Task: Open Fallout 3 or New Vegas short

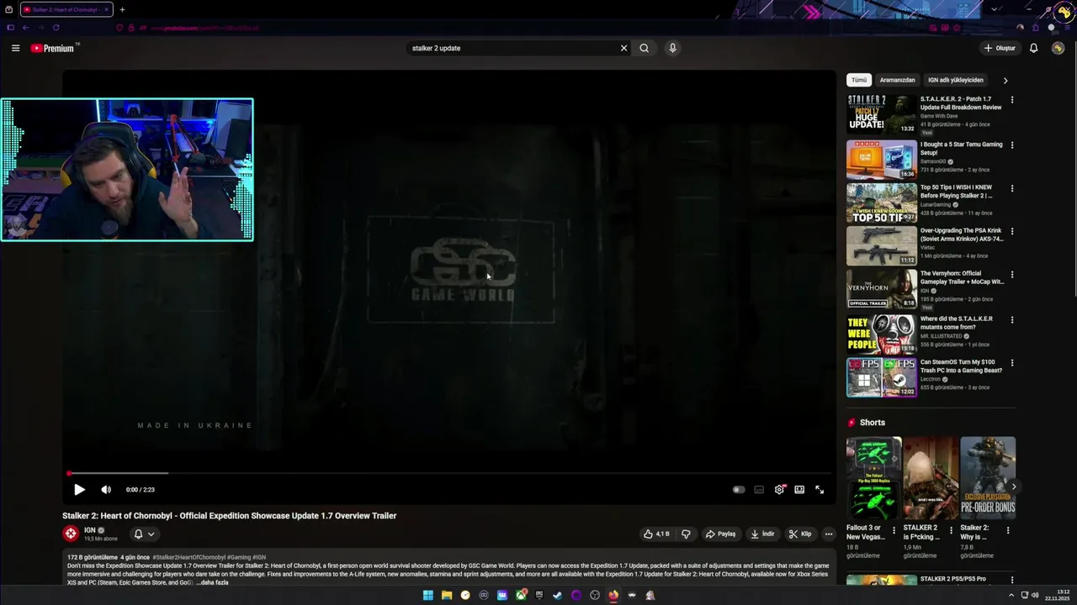Action: [873, 477]
